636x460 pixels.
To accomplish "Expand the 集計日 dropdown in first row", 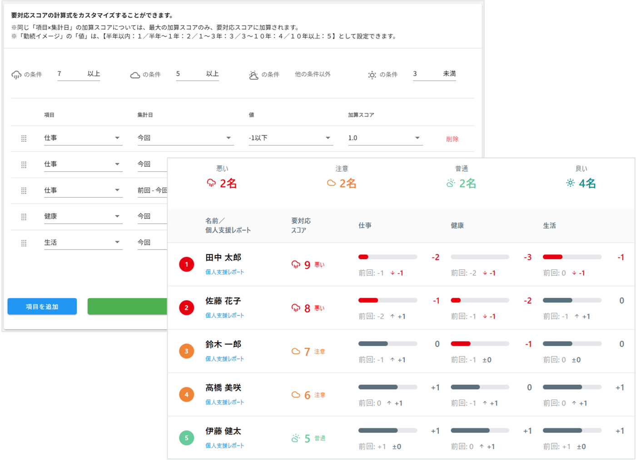I will [185, 138].
